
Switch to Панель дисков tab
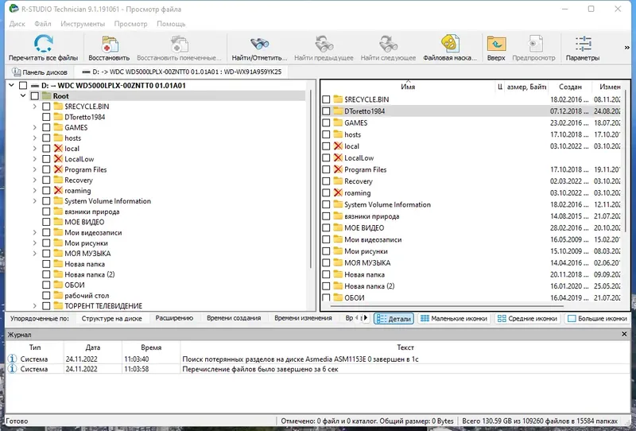(39, 72)
